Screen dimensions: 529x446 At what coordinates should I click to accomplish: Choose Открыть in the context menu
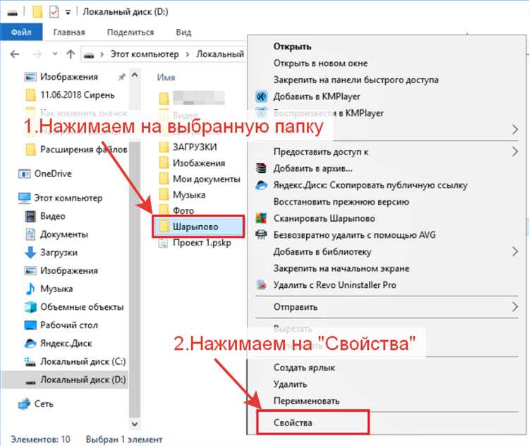pos(387,47)
